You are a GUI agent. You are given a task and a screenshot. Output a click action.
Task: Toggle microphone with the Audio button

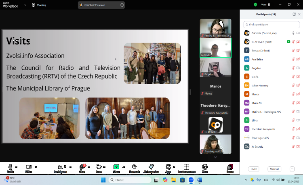tap(10, 167)
